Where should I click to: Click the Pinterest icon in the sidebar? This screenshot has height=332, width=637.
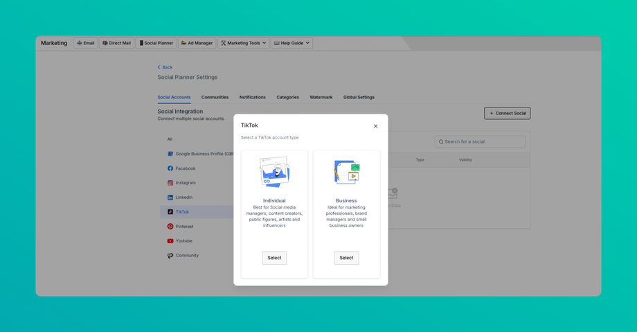click(170, 226)
